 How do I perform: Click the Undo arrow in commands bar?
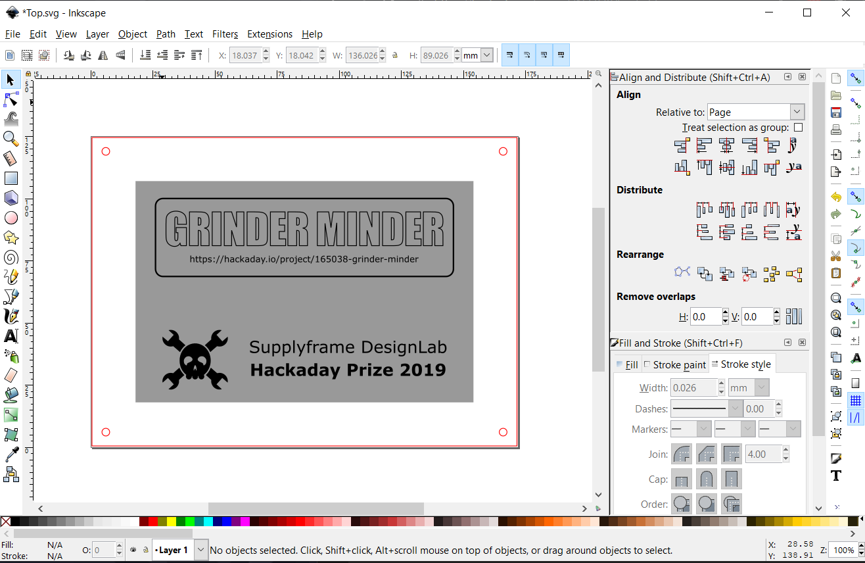click(836, 197)
